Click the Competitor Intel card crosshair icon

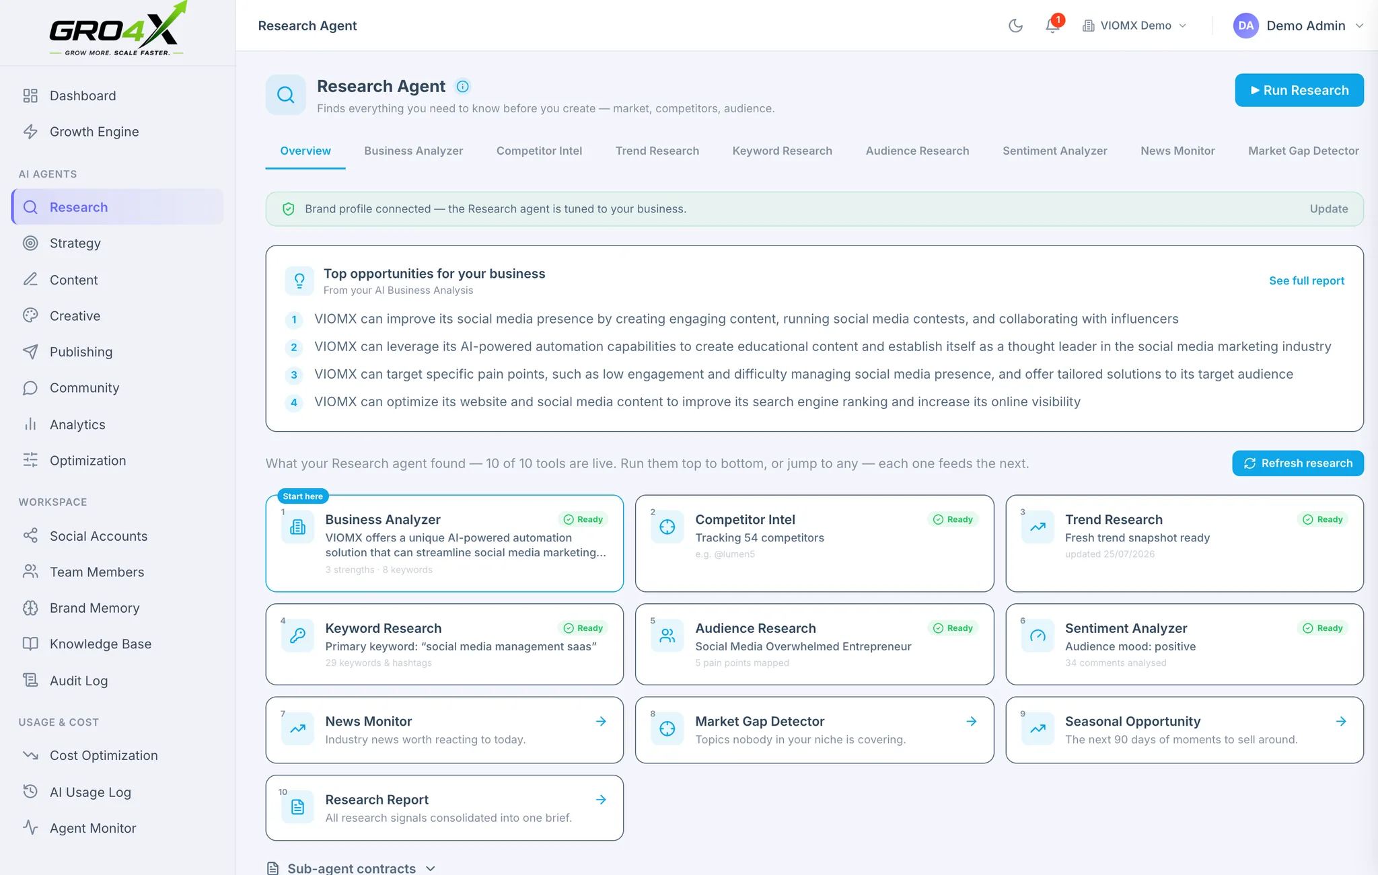[x=667, y=527]
